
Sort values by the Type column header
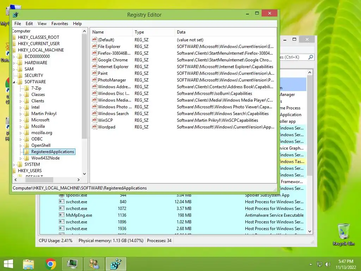(x=154, y=32)
